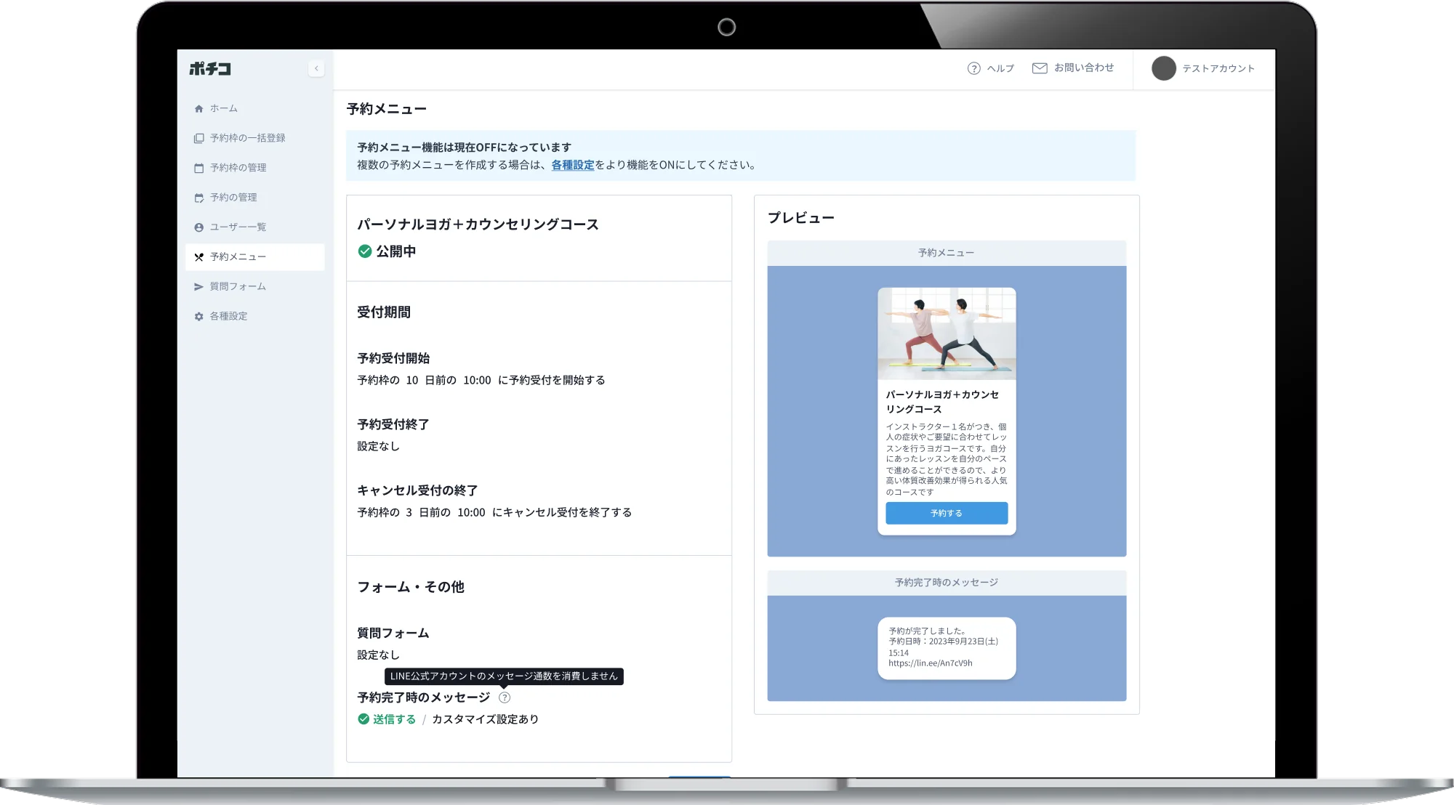Click the blue 予約する button in preview
This screenshot has height=805, width=1454.
[947, 513]
